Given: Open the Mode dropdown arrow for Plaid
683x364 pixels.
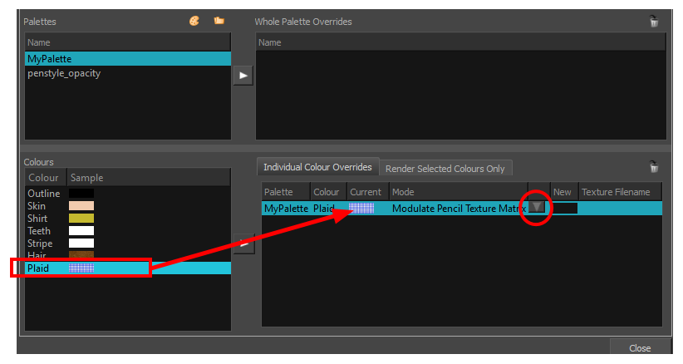Looking at the screenshot, I should (x=537, y=208).
